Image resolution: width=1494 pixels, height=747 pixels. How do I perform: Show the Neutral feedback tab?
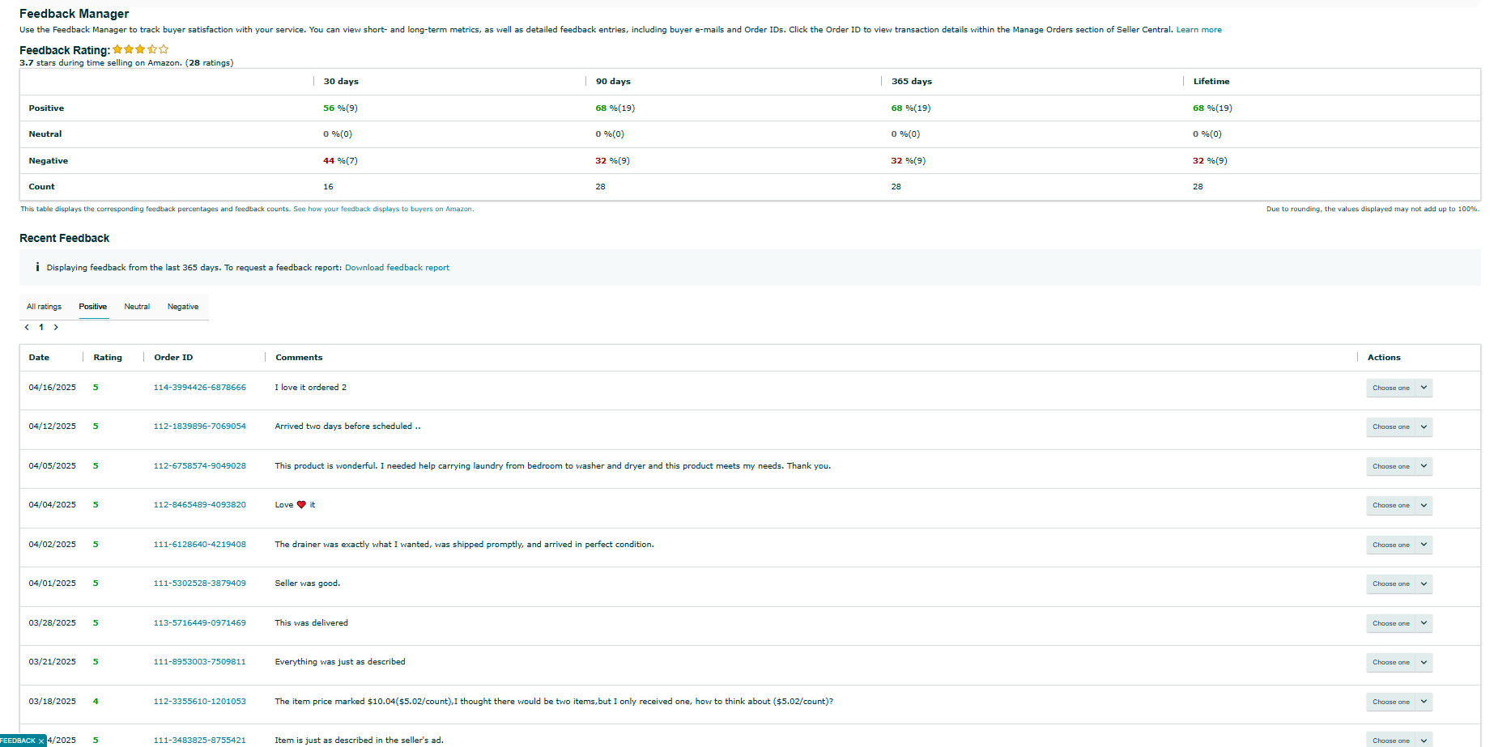(x=137, y=307)
